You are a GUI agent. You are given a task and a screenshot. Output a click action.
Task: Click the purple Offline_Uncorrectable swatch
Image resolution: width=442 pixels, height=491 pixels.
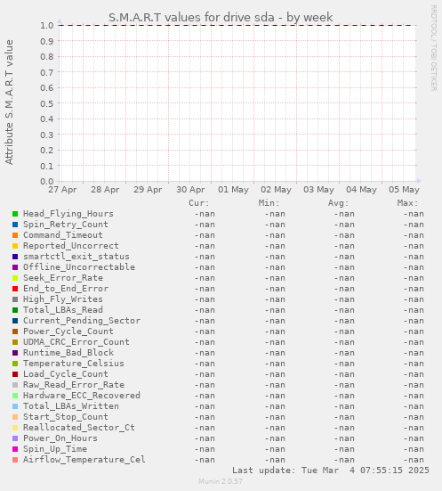[15, 267]
